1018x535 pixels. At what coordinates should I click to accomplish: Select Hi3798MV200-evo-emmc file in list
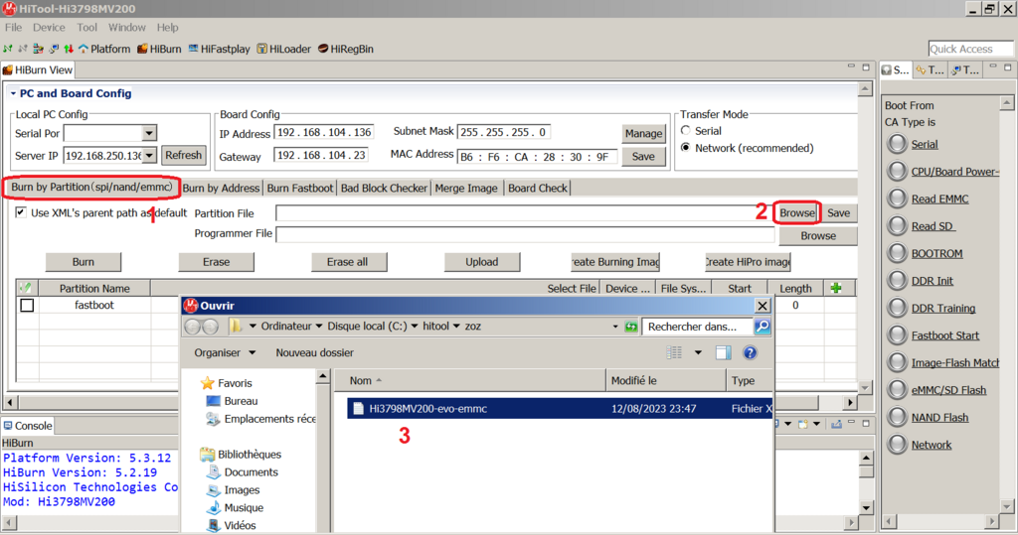click(x=560, y=409)
